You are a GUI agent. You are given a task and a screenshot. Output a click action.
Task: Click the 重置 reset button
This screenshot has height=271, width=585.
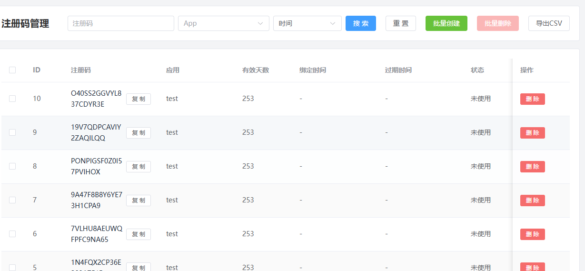tap(400, 23)
